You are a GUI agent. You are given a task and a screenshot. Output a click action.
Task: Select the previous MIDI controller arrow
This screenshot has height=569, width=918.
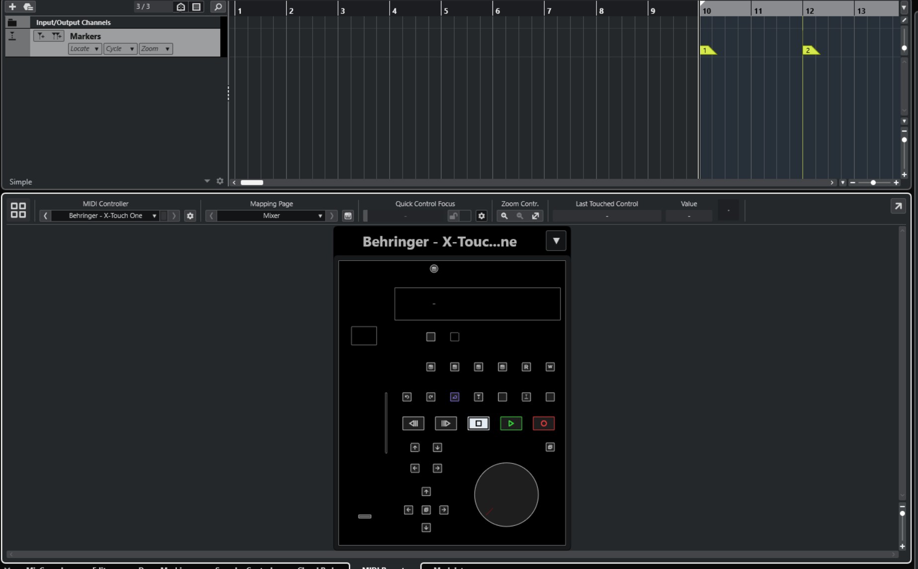click(45, 215)
